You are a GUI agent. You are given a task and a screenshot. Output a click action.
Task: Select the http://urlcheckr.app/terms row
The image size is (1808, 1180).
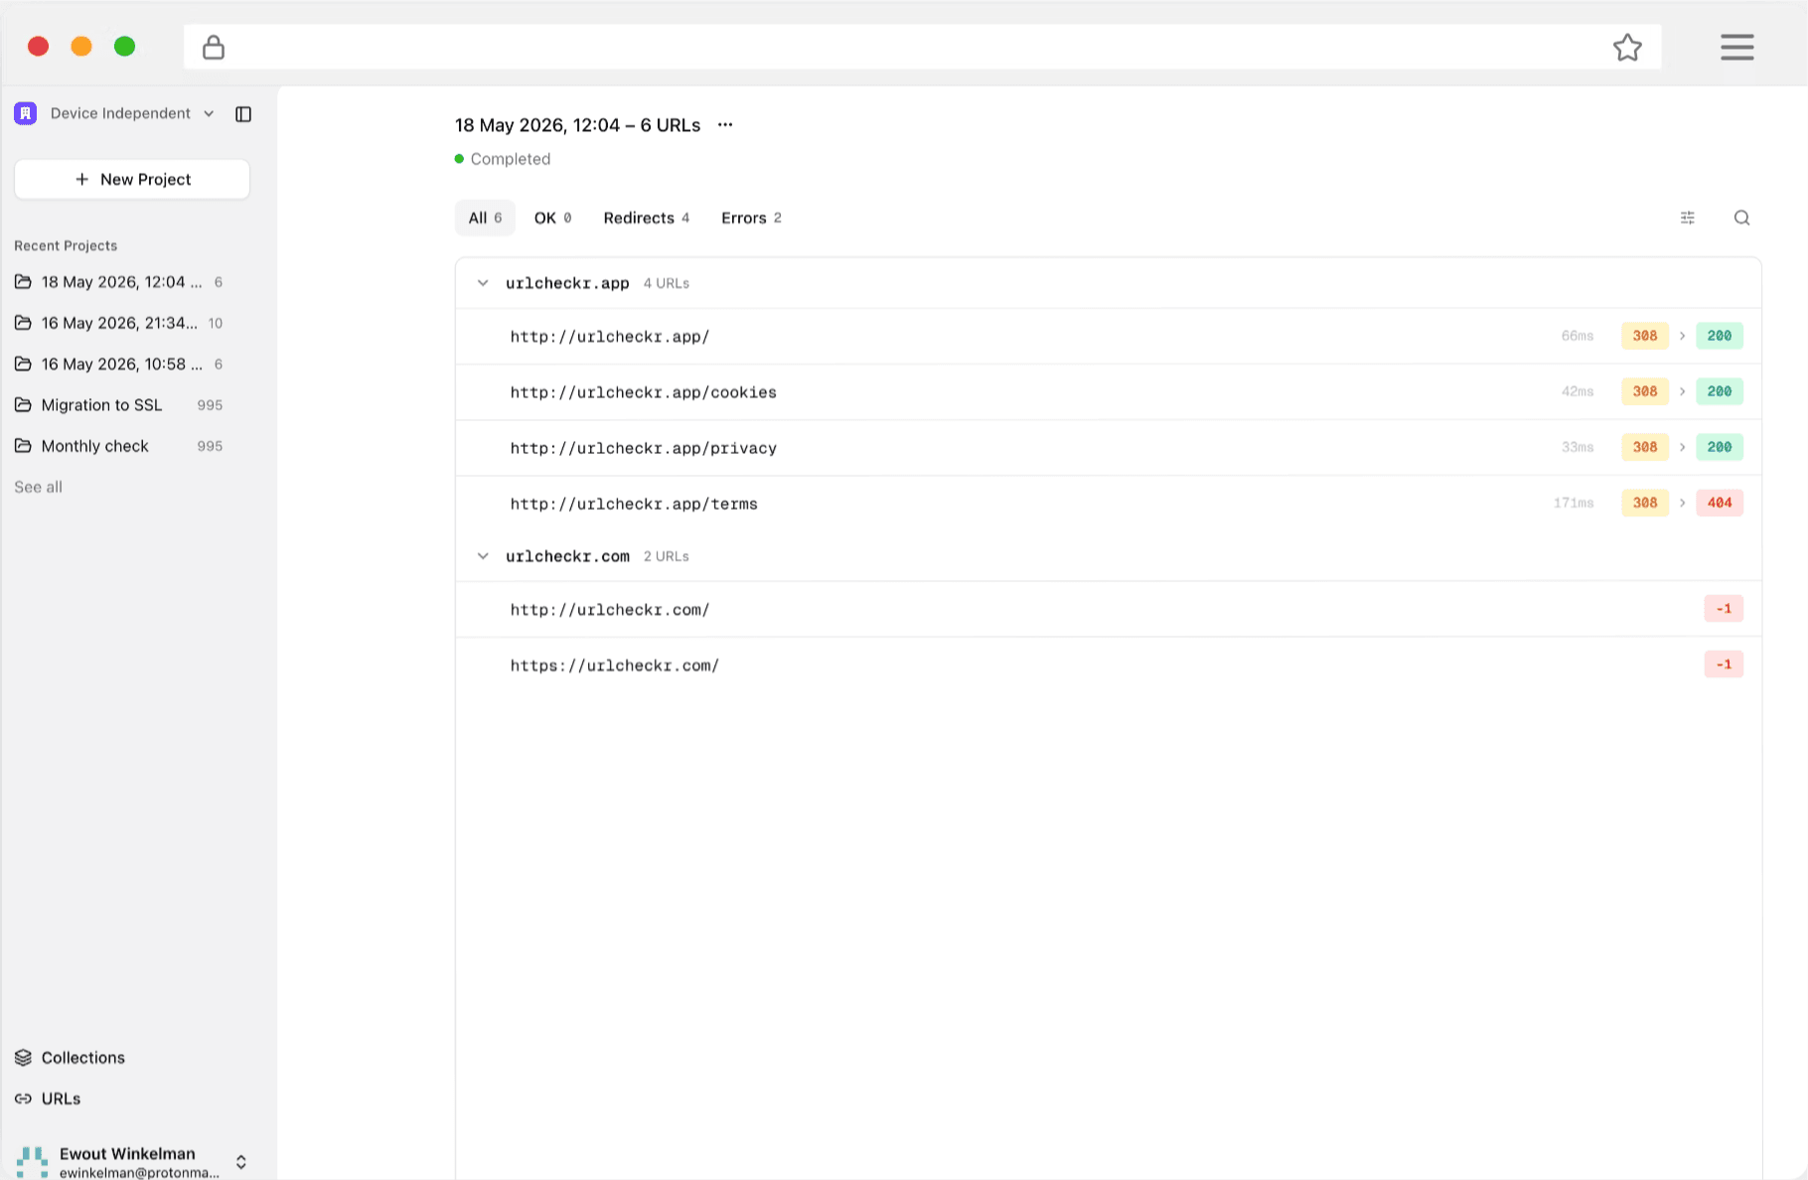[x=1108, y=504]
